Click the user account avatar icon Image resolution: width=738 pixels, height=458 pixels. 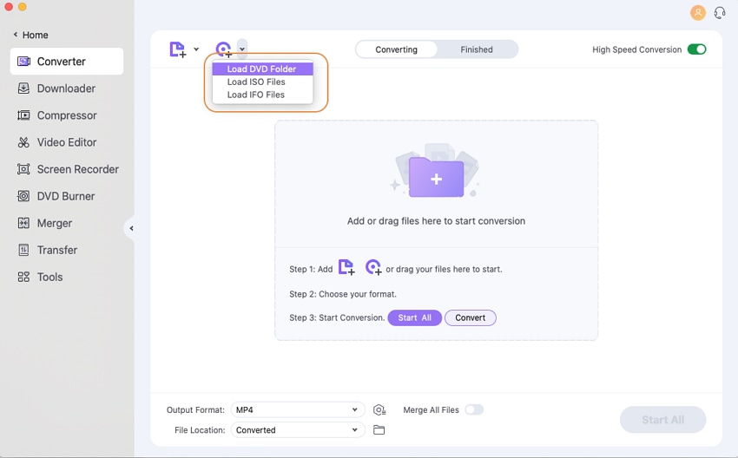(x=698, y=13)
